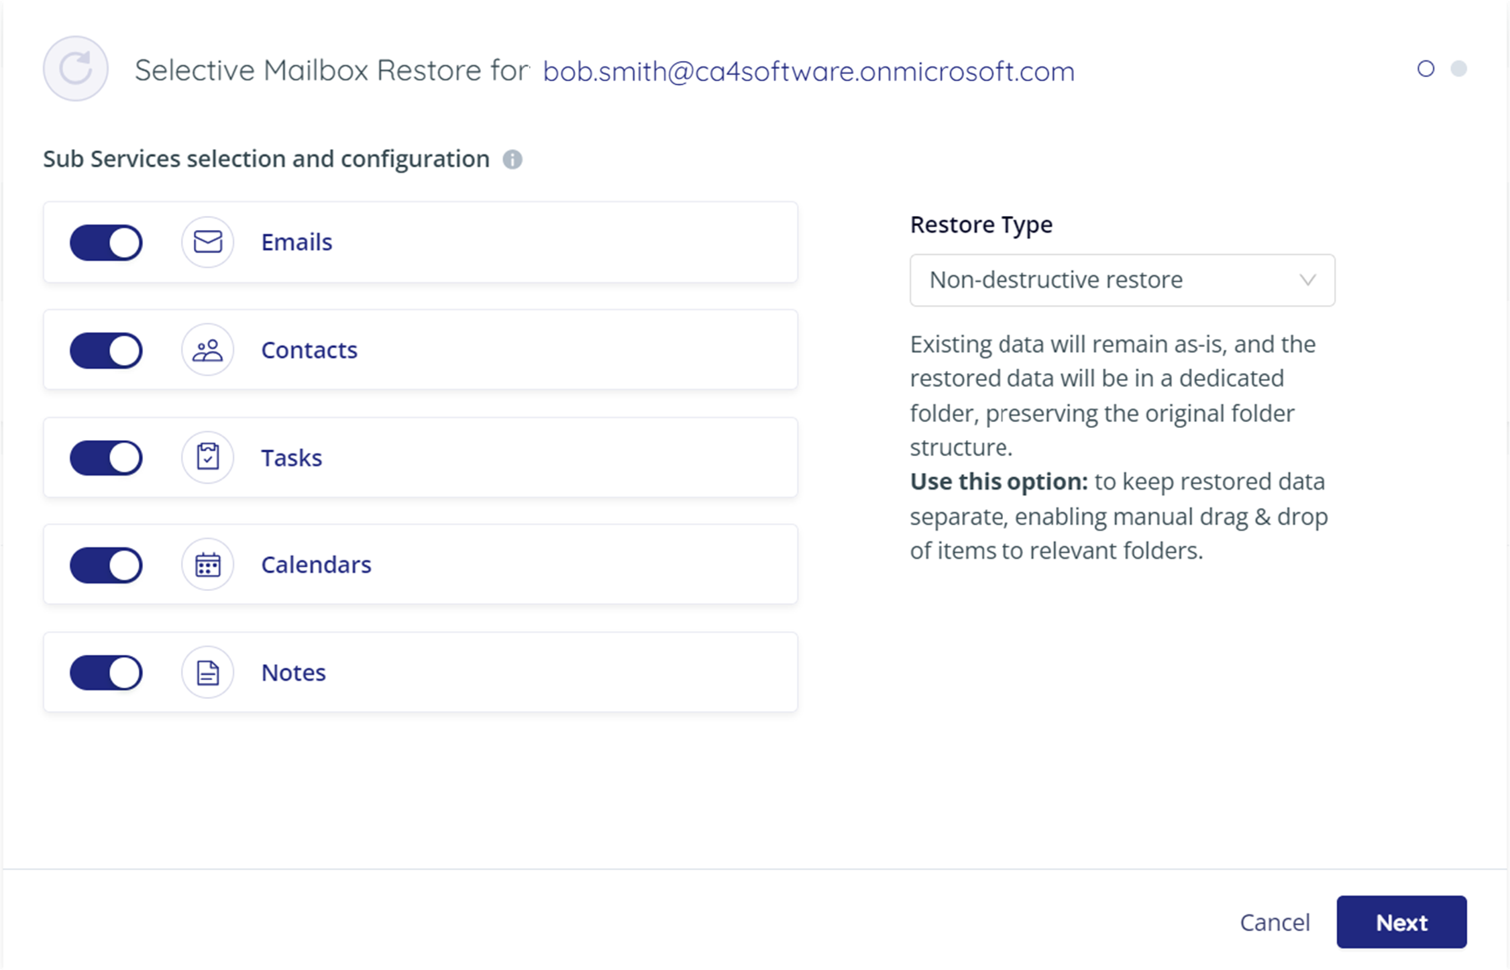The width and height of the screenshot is (1510, 970).
Task: Click the info icon next to Sub Services selection
Action: tap(512, 160)
